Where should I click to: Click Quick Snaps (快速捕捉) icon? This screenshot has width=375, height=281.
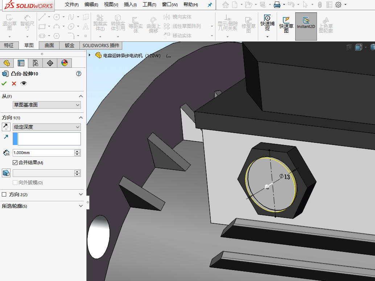tap(267, 23)
